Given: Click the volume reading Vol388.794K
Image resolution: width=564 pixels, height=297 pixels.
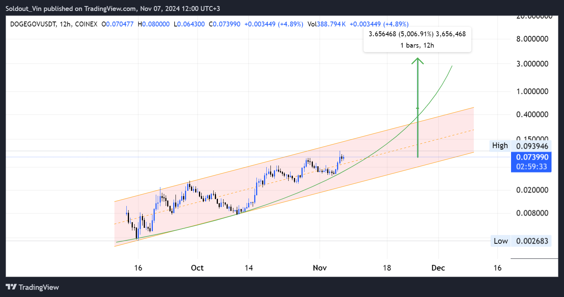Looking at the screenshot, I should pos(327,24).
